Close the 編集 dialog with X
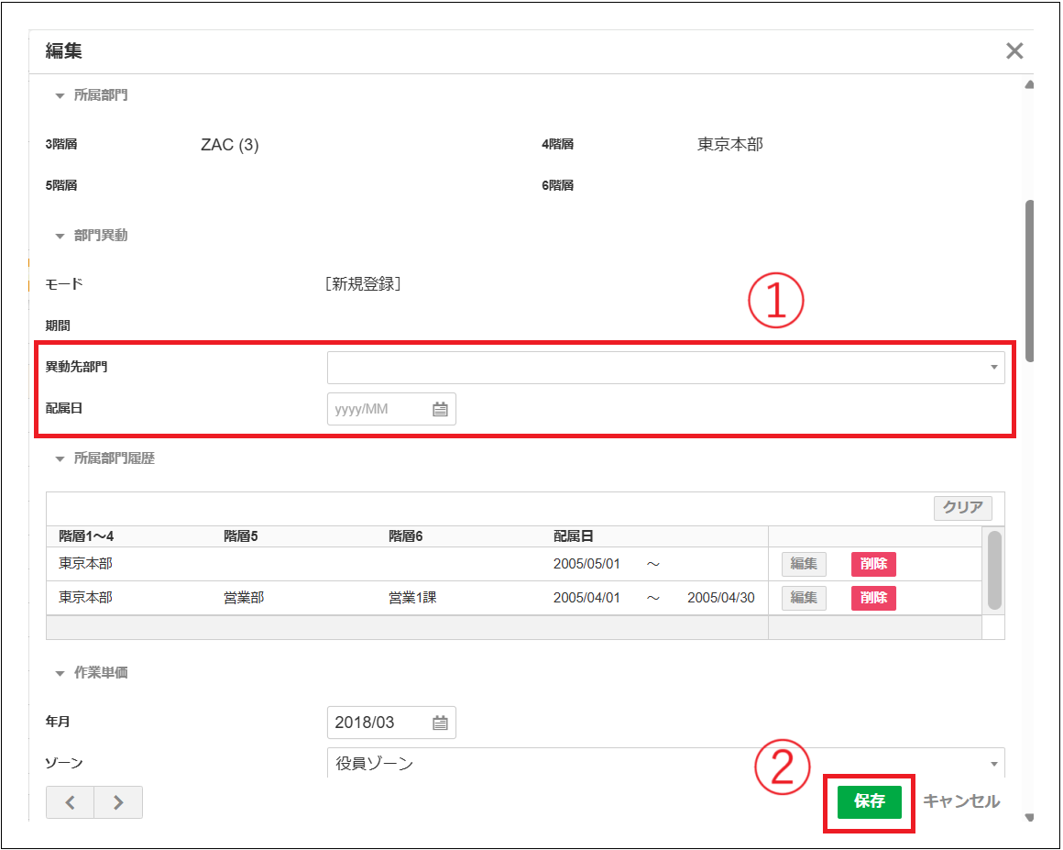This screenshot has width=1063, height=850. 1014,50
